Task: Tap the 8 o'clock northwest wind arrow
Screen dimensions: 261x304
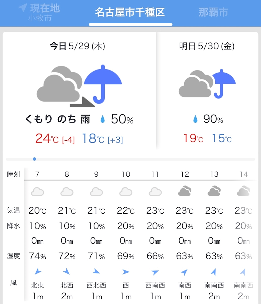Action: (x=67, y=272)
